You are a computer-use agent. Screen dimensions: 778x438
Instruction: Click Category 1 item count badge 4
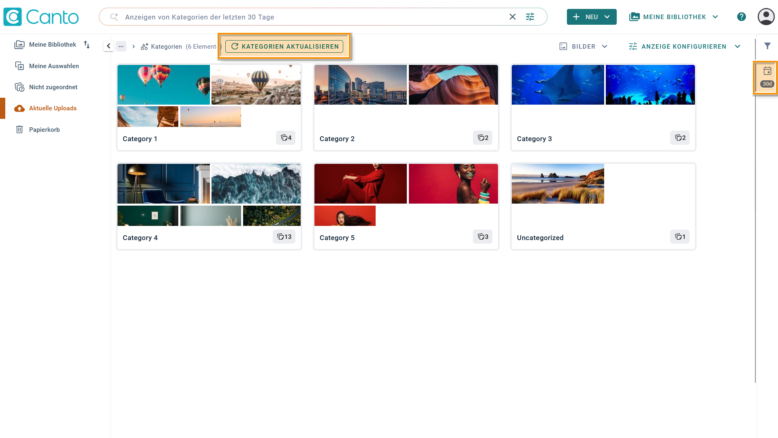[286, 138]
